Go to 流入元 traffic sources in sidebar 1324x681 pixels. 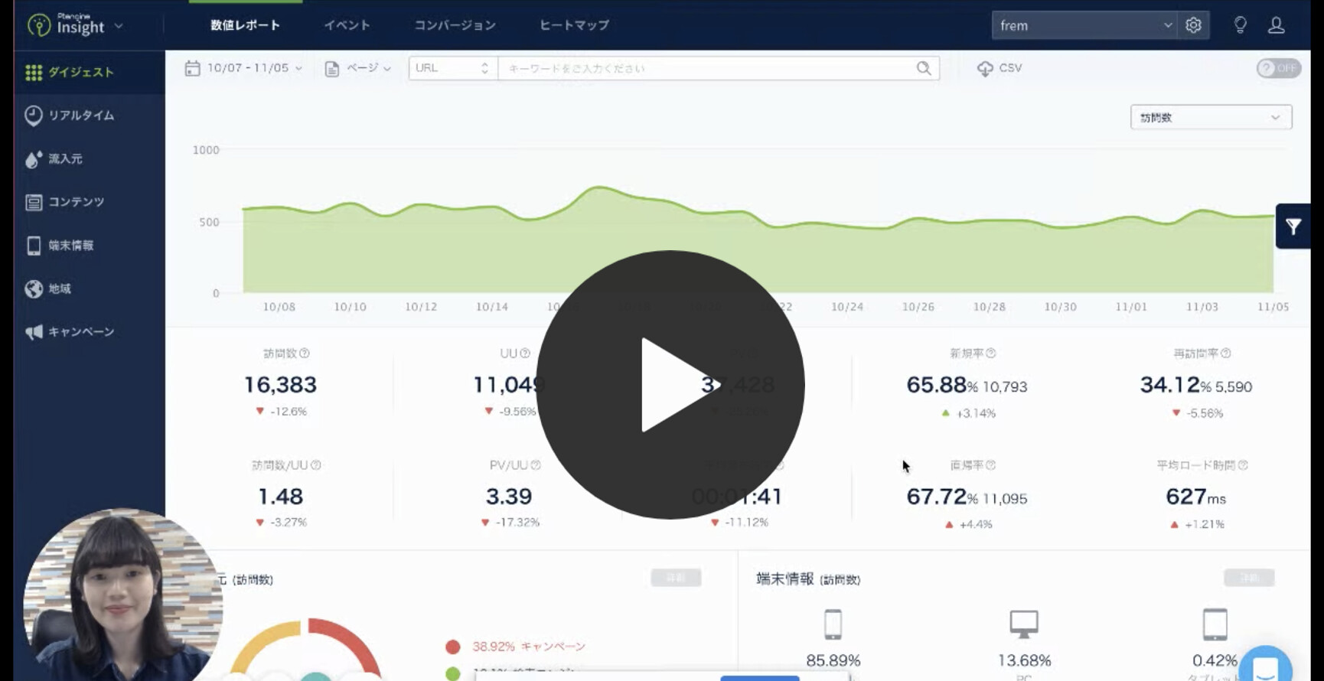[x=89, y=159]
